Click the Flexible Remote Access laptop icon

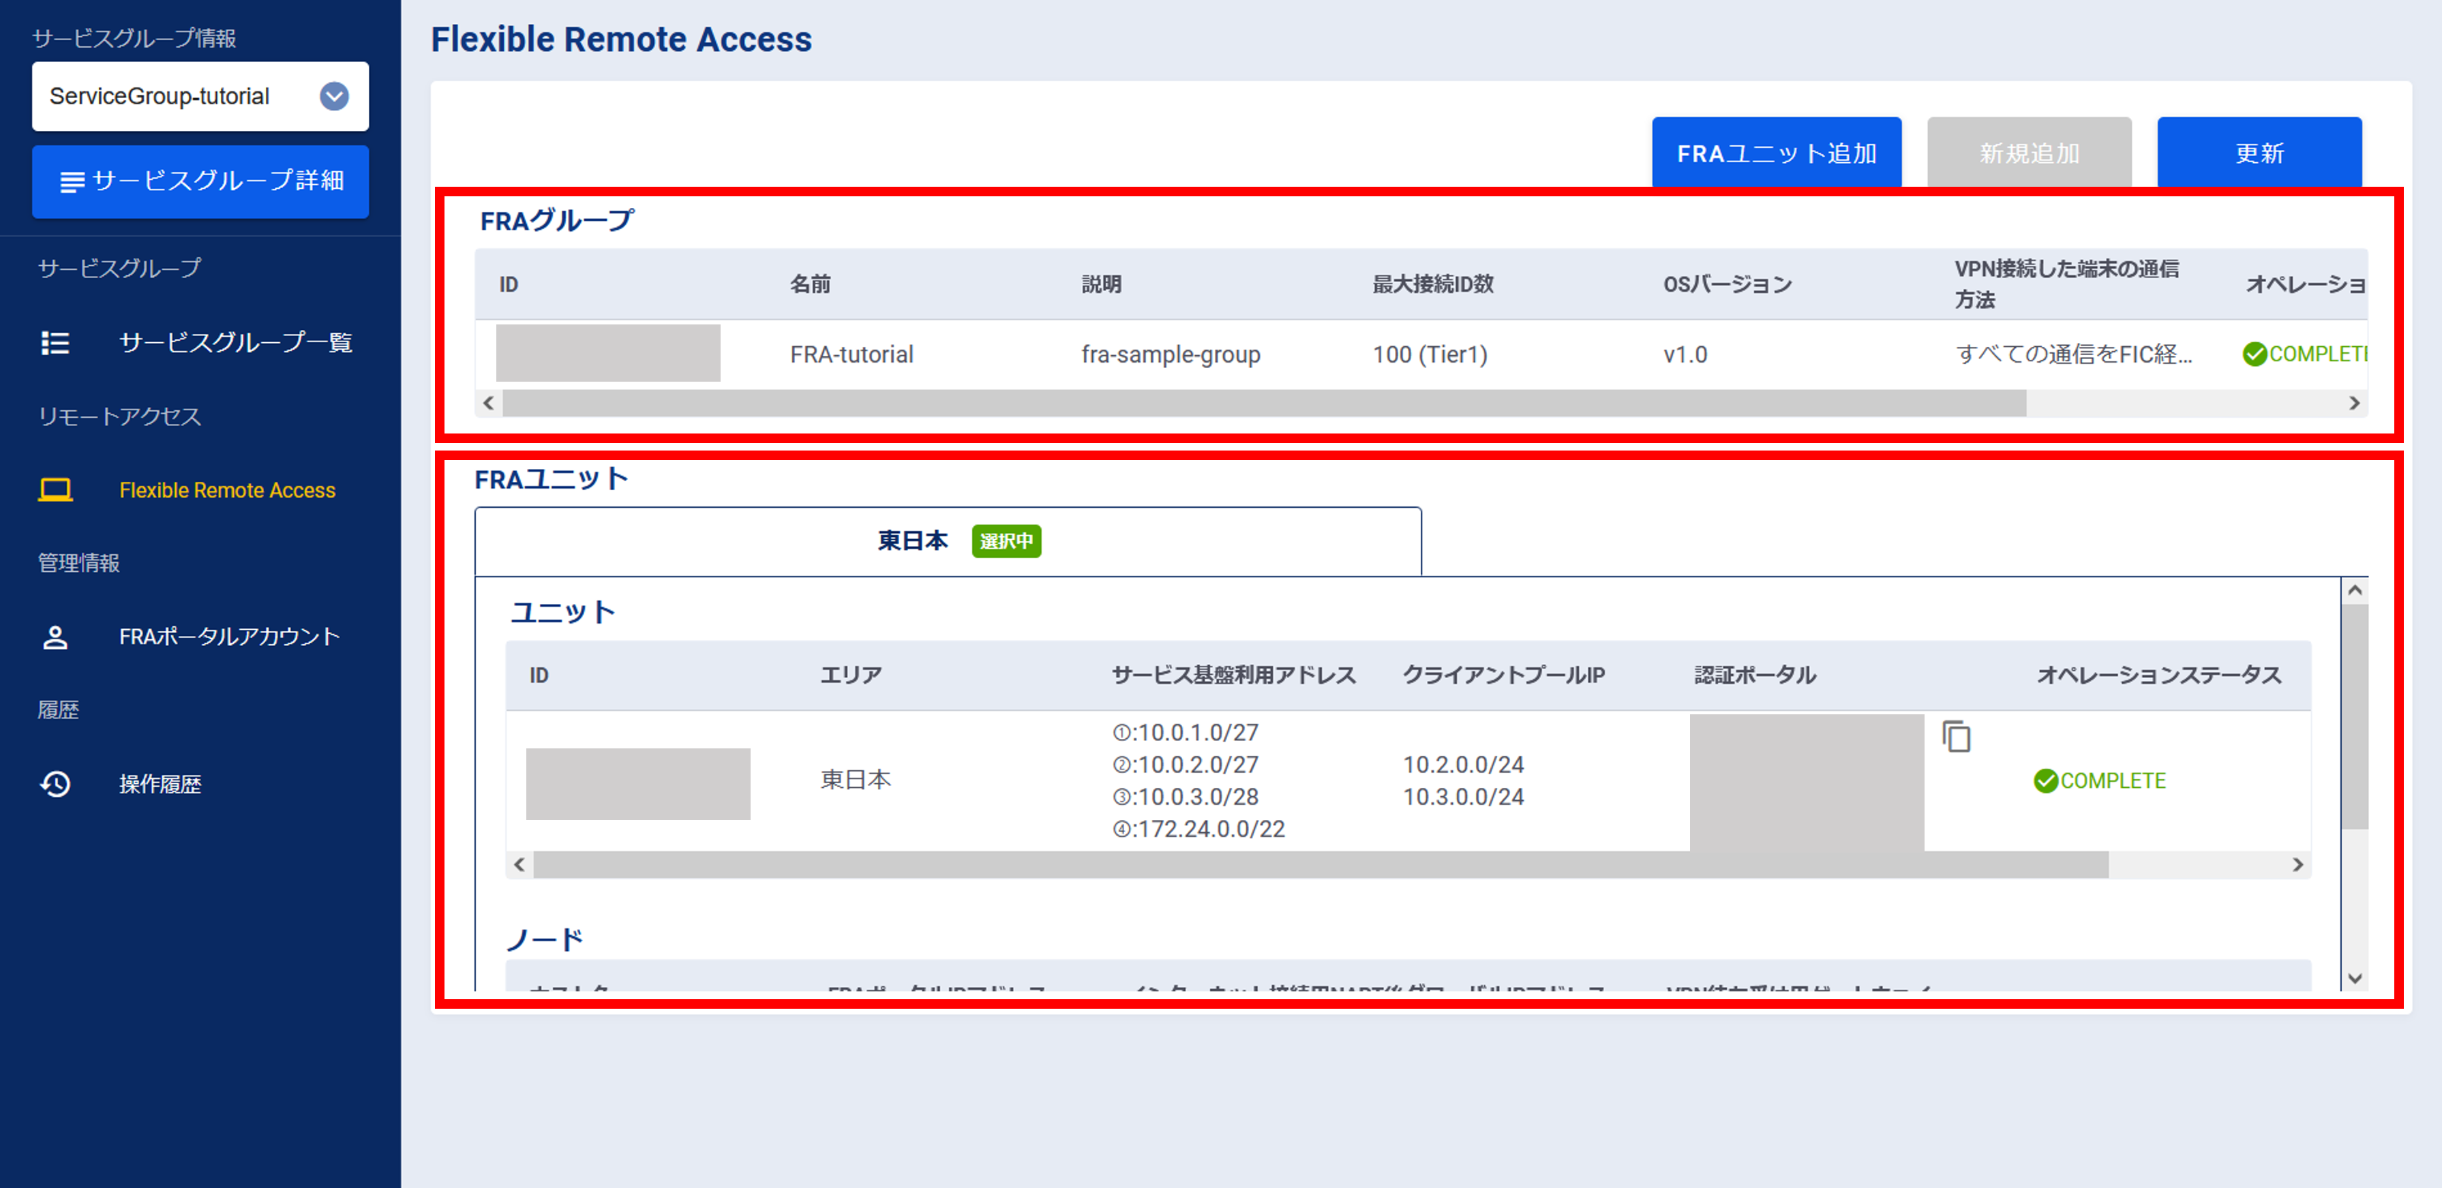55,490
